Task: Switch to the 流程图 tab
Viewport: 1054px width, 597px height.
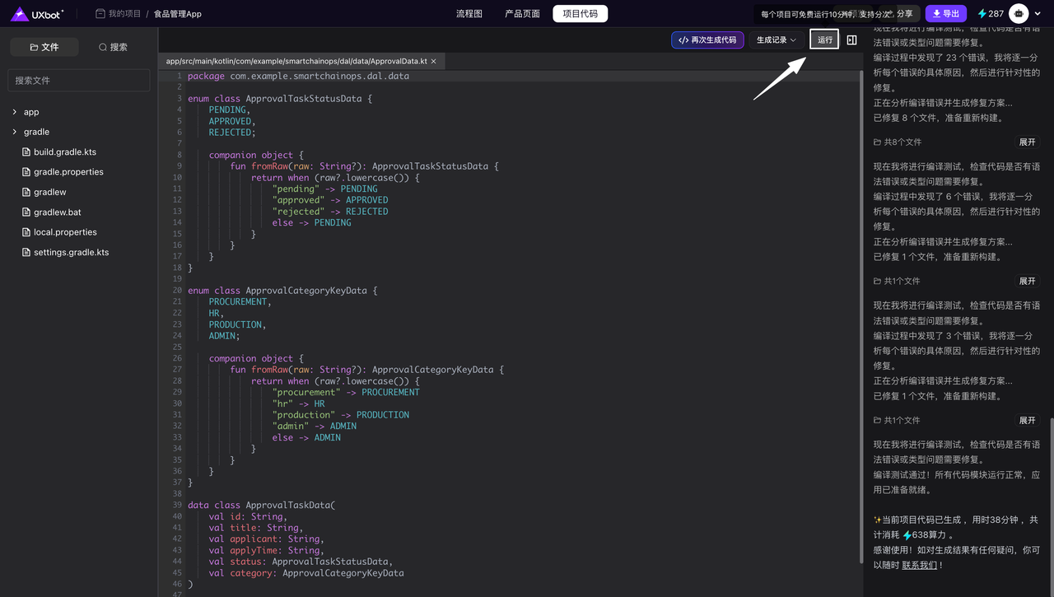Action: [469, 13]
